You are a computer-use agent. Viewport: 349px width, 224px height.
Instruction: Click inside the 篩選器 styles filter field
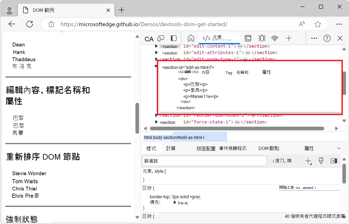204,161
